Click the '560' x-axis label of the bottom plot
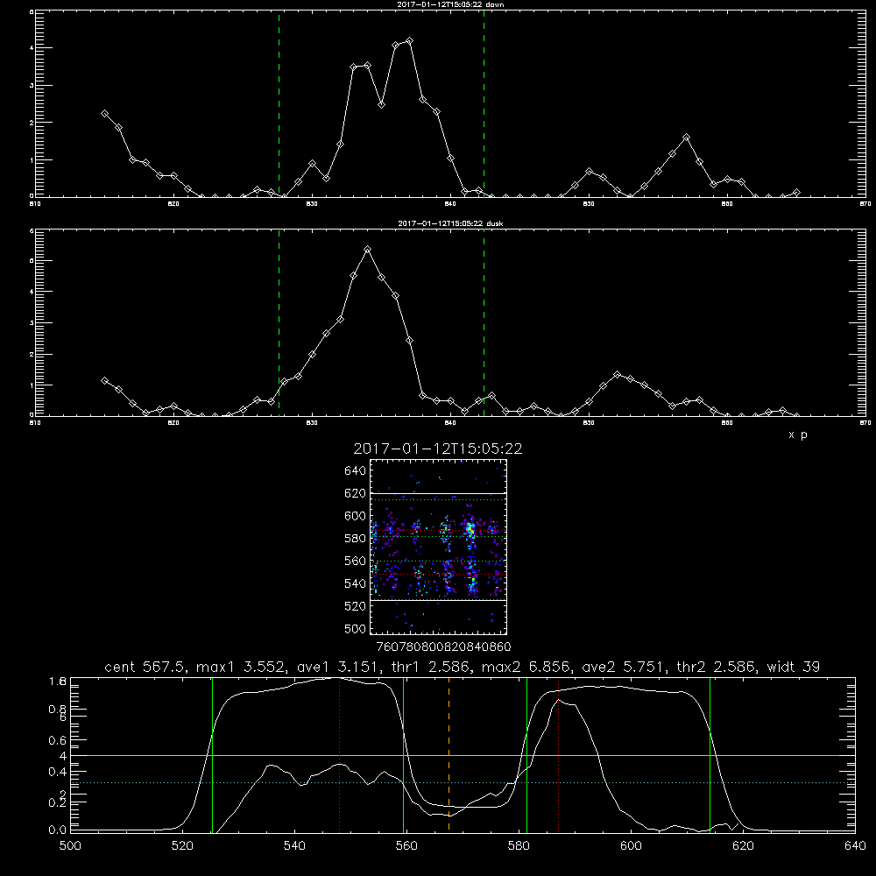Screen dimensions: 876x876 [406, 846]
